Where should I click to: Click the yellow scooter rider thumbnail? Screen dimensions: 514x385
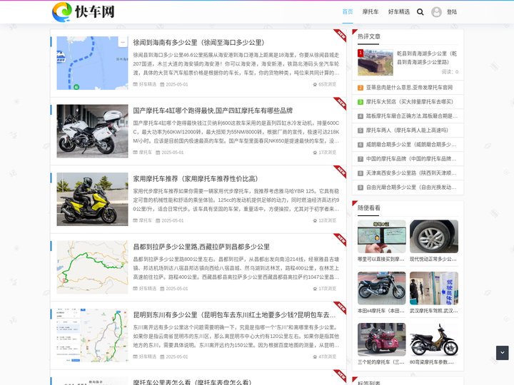click(x=92, y=199)
